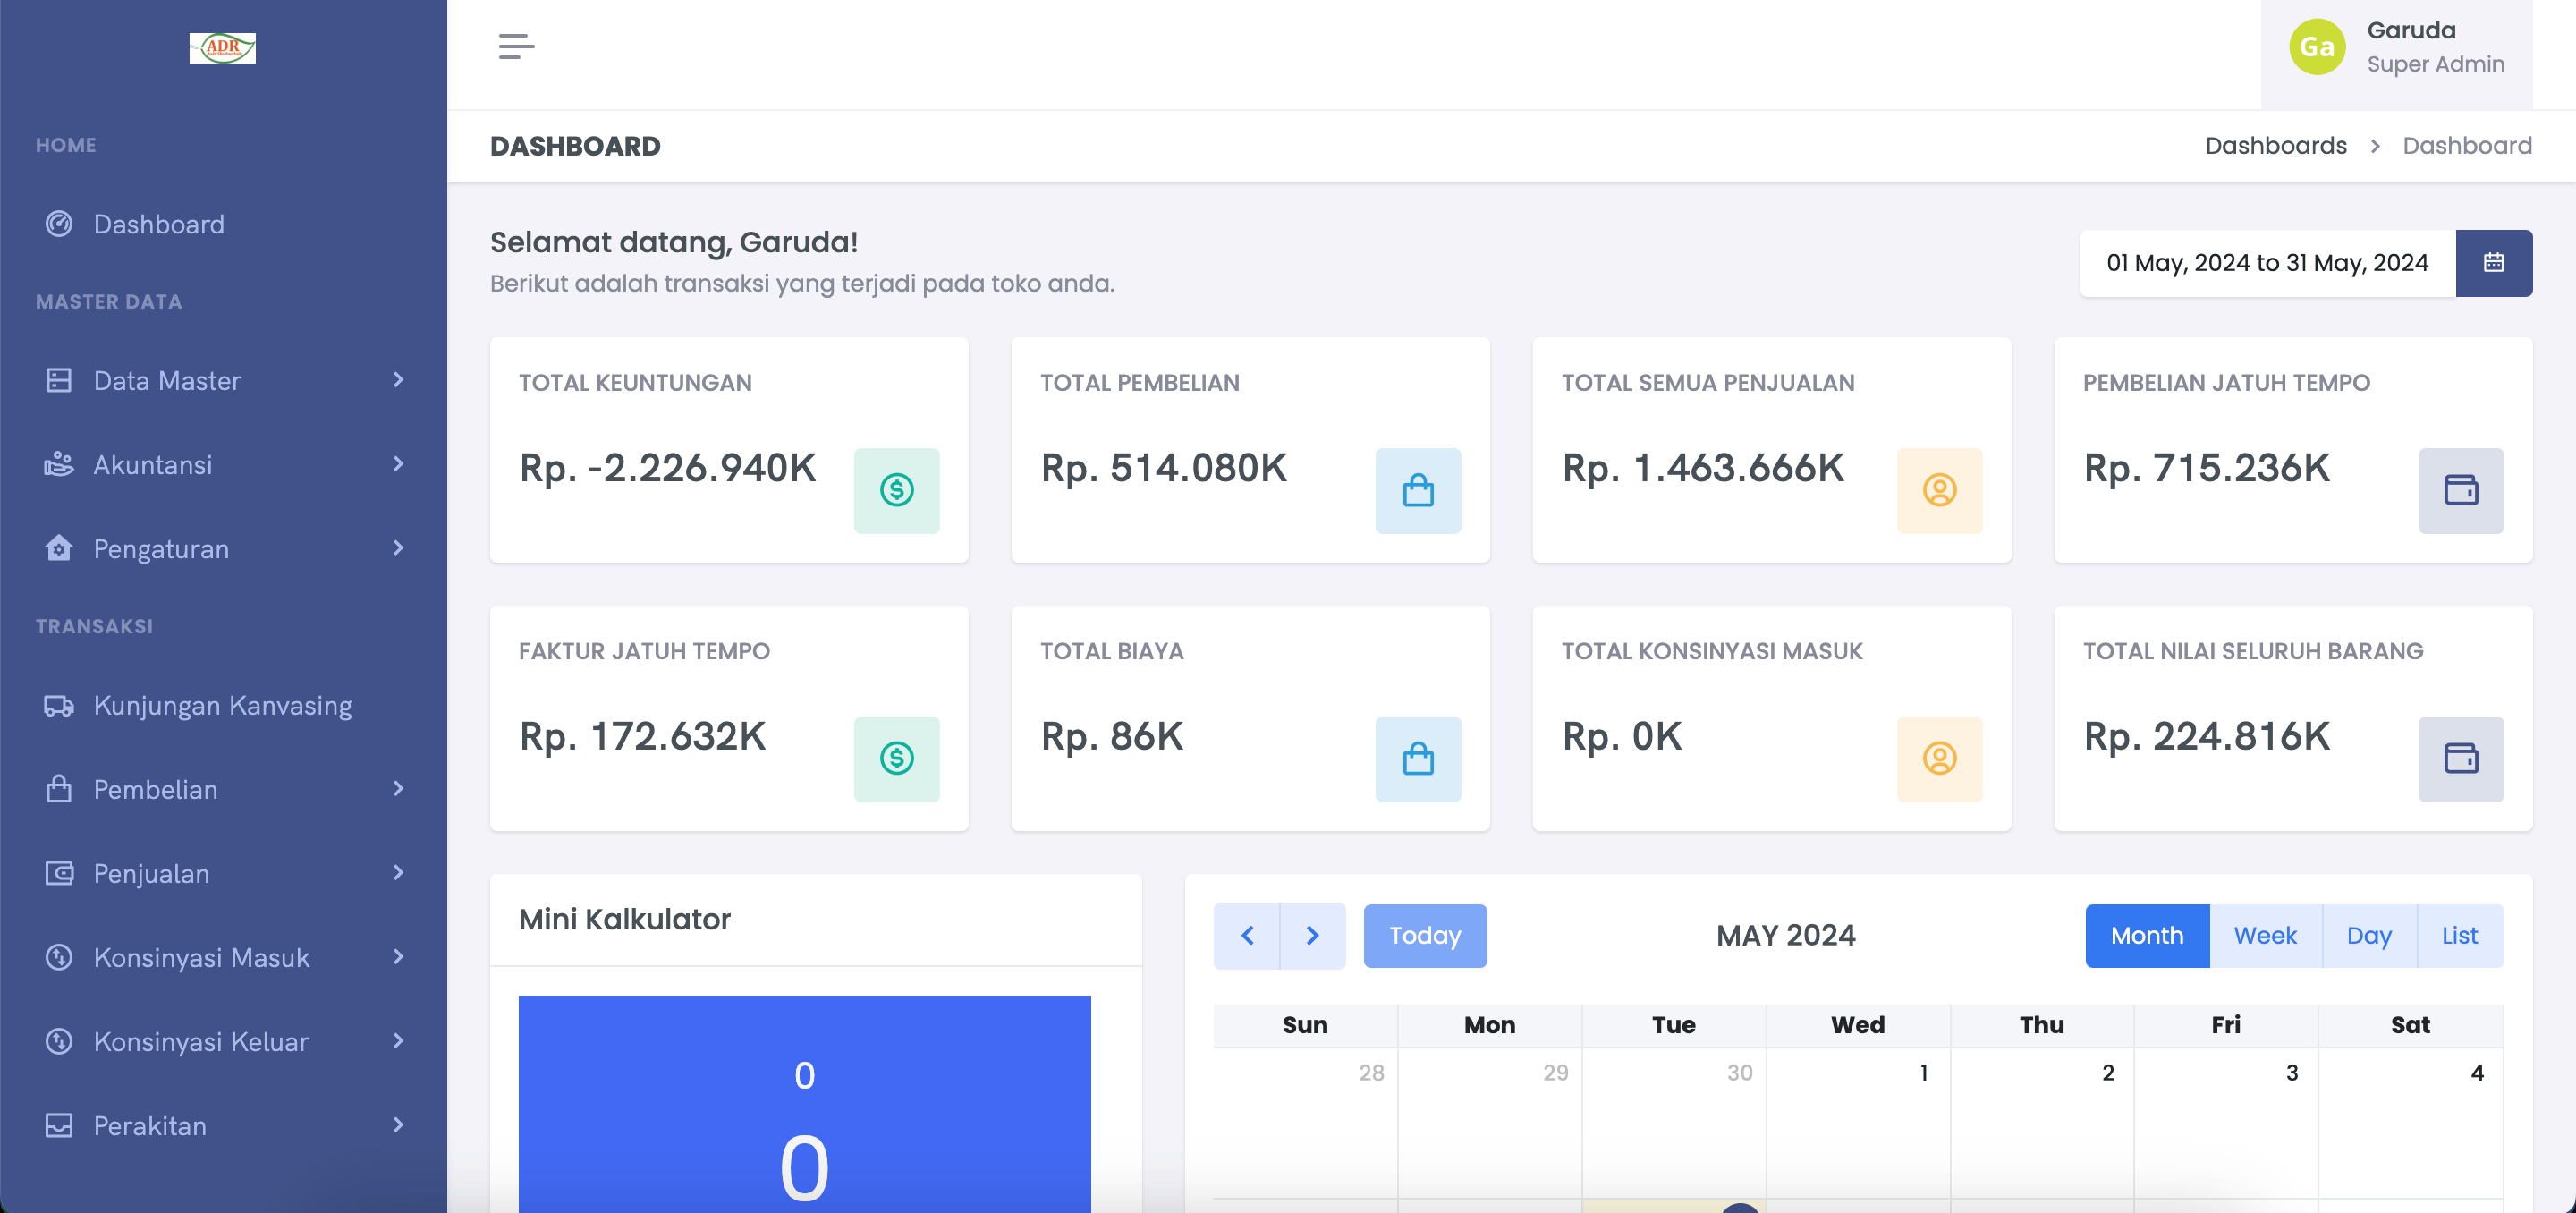Expand the Data Master menu item
This screenshot has width=2576, height=1213.
point(224,379)
